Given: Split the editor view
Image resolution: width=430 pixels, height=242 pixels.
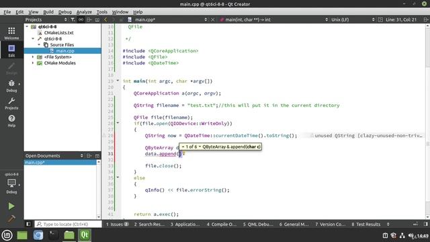Looking at the screenshot, I should [x=425, y=19].
